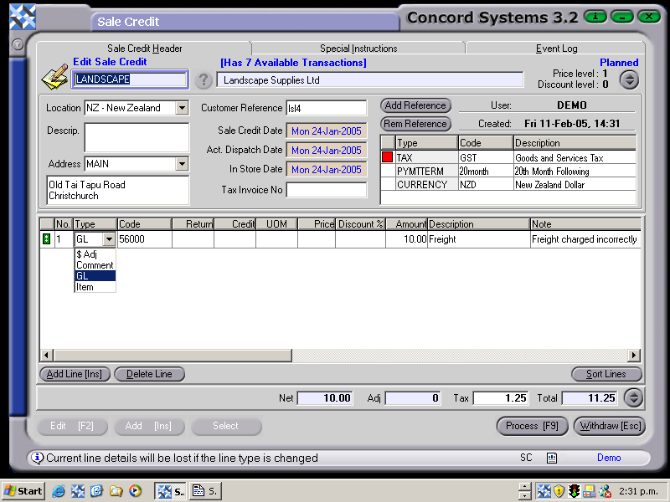The height and width of the screenshot is (502, 670).
Task: Open help via the question mark icon
Action: coord(205,80)
